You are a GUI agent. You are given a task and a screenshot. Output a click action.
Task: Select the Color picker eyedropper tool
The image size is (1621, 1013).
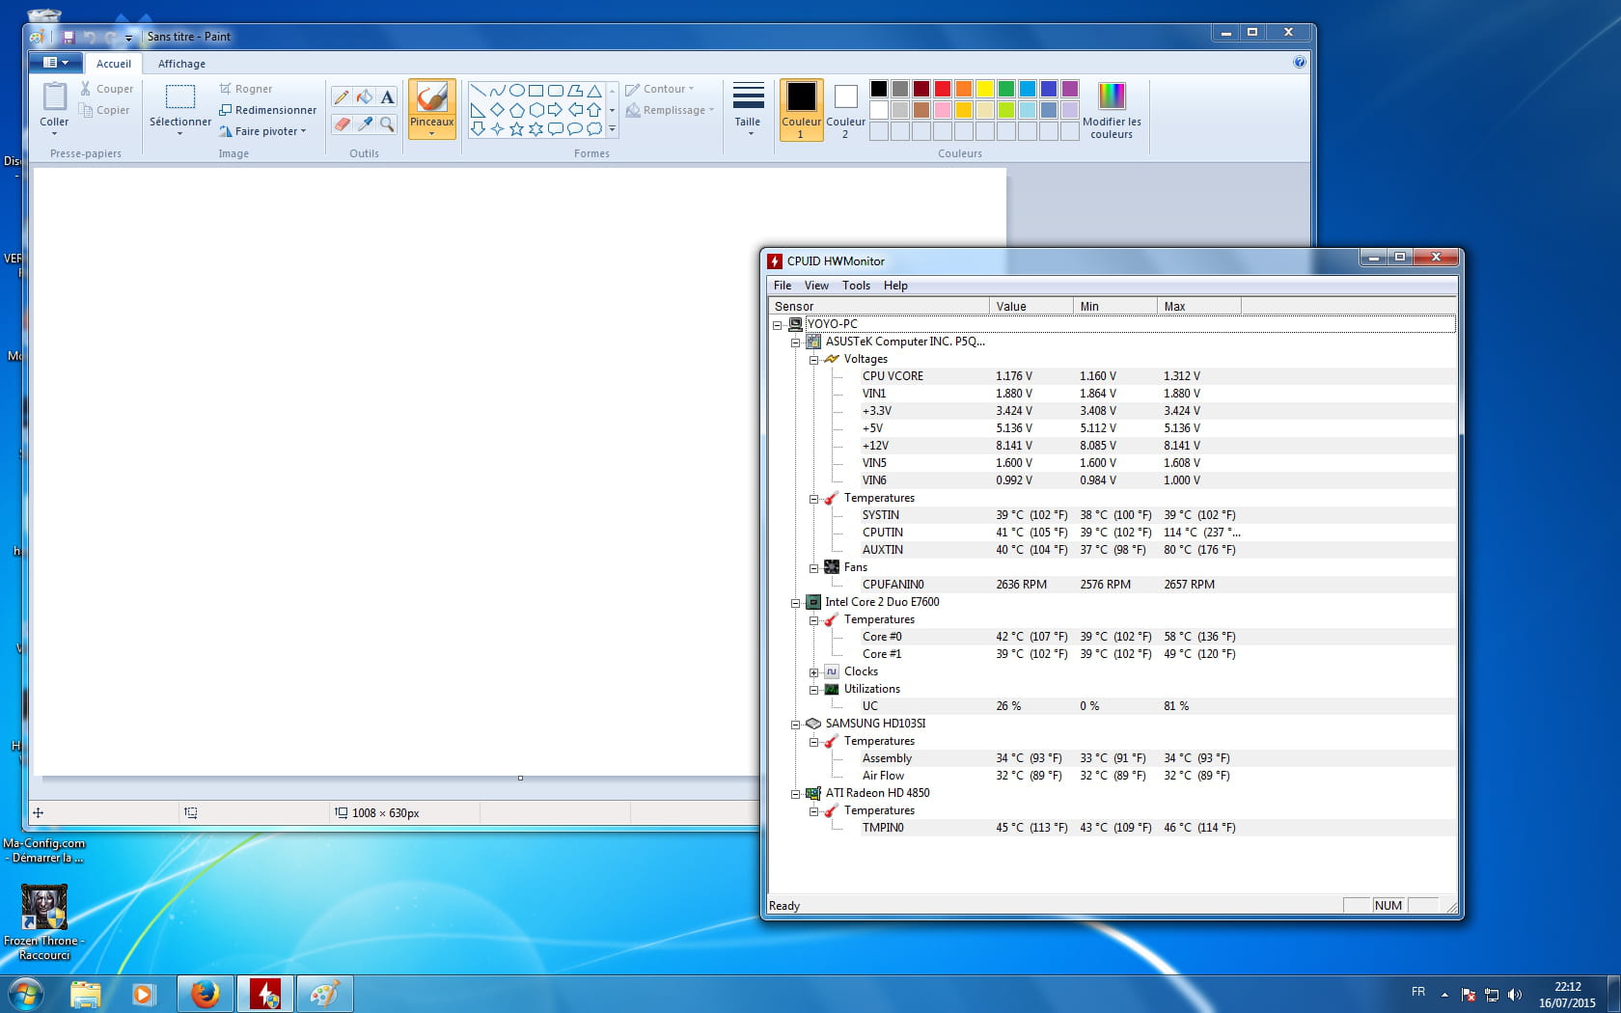[365, 123]
